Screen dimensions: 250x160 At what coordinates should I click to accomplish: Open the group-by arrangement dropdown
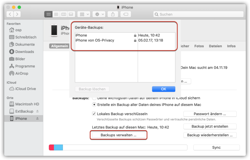pyautogui.click(x=84, y=14)
